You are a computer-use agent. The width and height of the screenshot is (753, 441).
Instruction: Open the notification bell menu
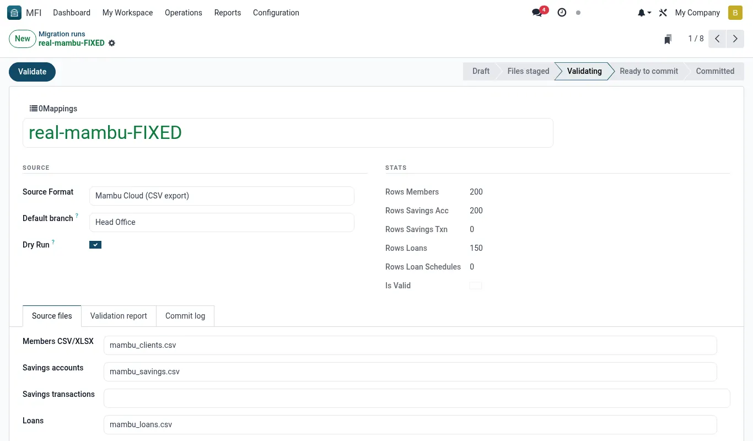(644, 13)
